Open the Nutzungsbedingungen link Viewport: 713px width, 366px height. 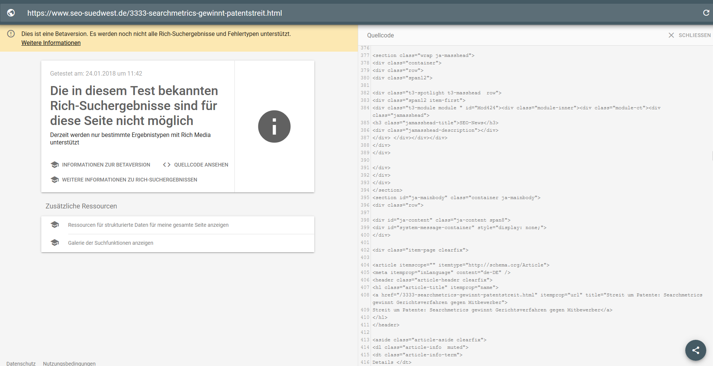point(69,363)
